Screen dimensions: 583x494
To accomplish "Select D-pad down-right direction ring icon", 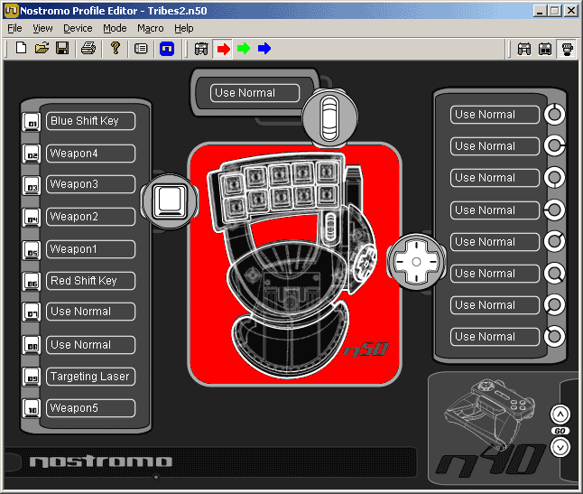I will click(554, 273).
